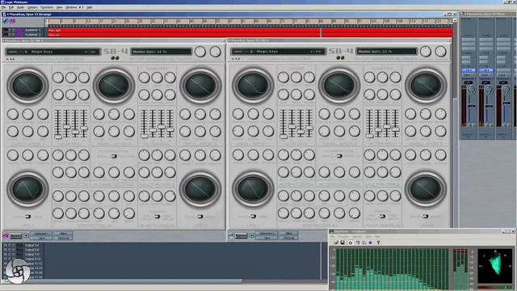Click the File button in left SB-4 header
This screenshot has width=517, height=291.
click(94, 52)
